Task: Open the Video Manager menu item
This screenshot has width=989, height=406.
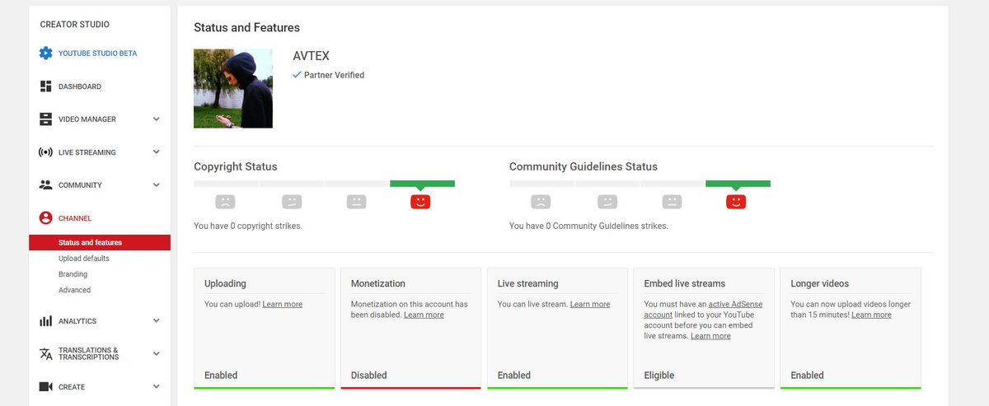Action: coord(87,119)
